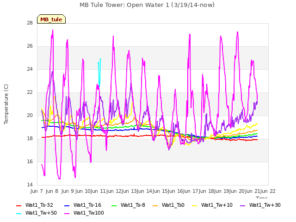The width and height of the screenshot is (296, 222).
Task: Click the Jun 7 x-axis label
Action: pos(37,191)
